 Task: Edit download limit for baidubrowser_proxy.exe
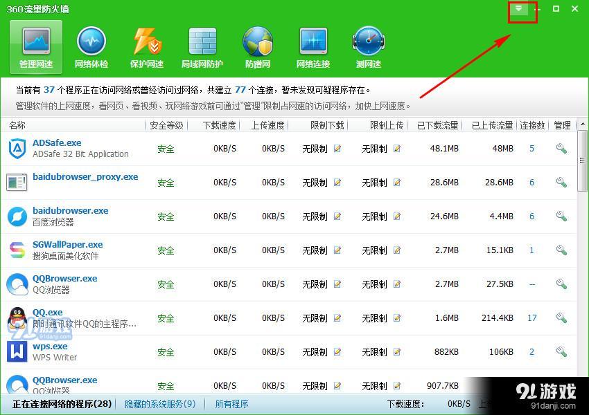337,183
